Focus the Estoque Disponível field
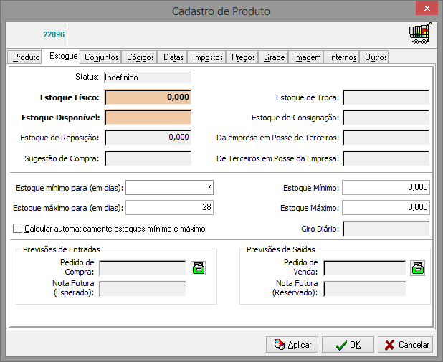 click(x=148, y=118)
